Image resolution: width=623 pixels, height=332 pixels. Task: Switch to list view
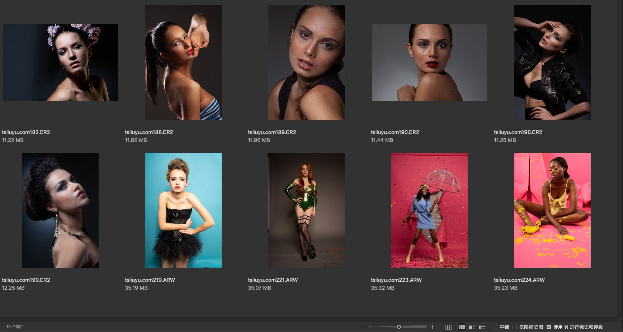point(482,327)
